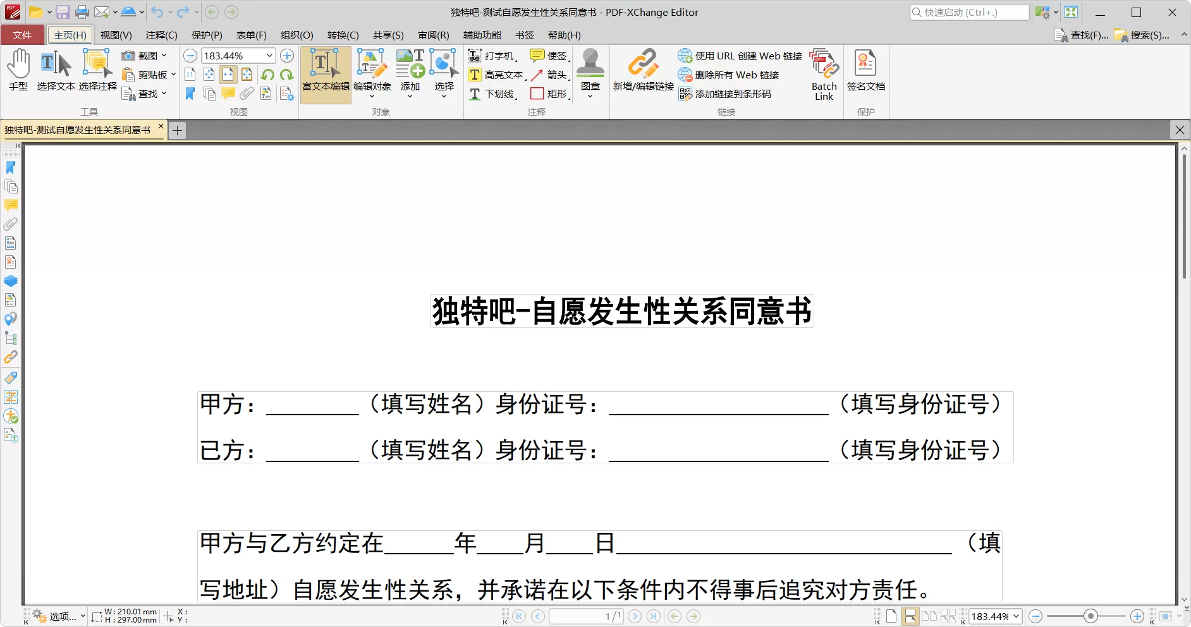This screenshot has height=627, width=1191.
Task: Open the 注释(C) menu
Action: (162, 35)
